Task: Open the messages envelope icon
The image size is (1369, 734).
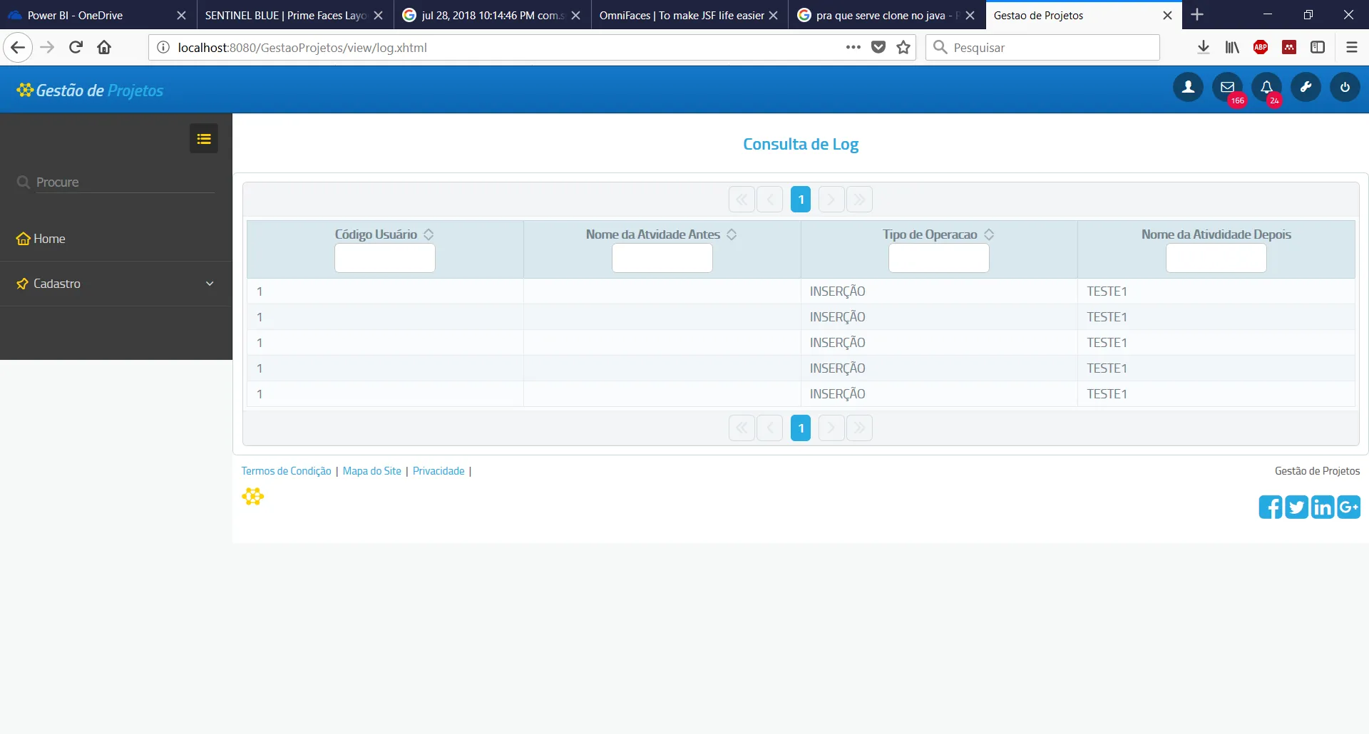Action: click(1227, 88)
